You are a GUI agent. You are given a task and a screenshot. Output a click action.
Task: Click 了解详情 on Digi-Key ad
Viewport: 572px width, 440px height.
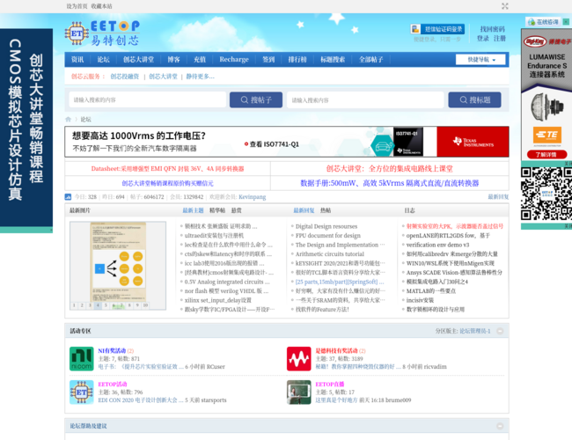546,155
